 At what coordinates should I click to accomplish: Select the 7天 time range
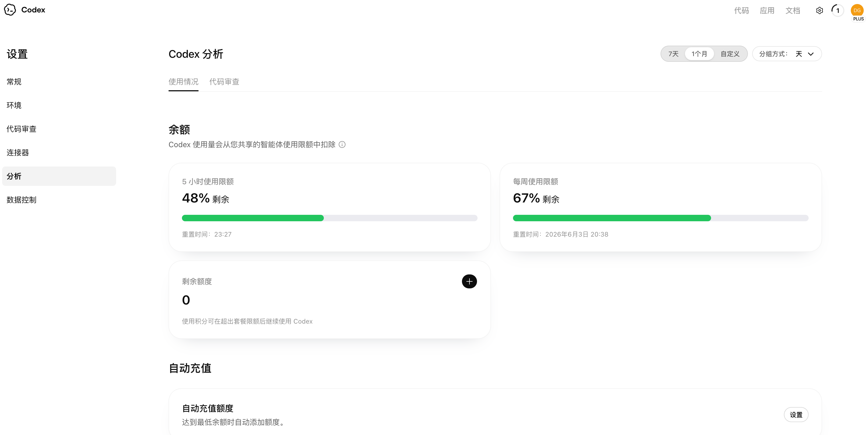pos(673,54)
